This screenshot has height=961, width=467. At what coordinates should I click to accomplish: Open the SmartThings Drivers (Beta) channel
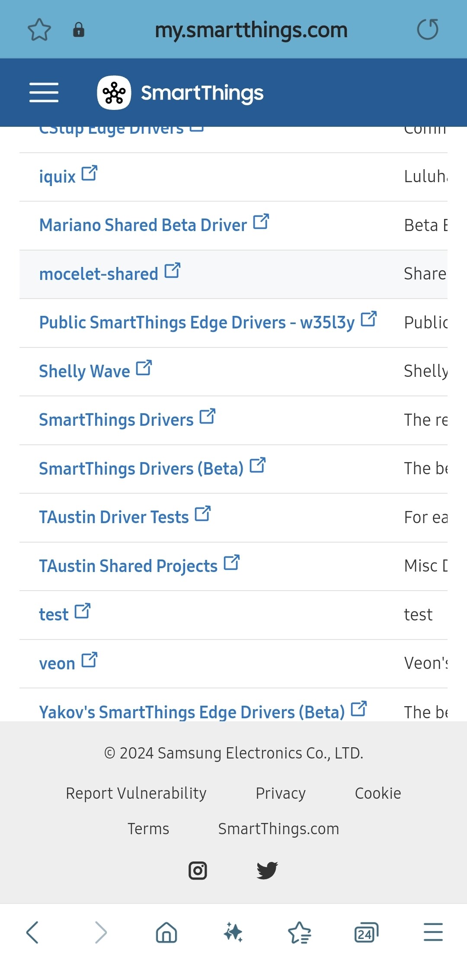click(141, 469)
